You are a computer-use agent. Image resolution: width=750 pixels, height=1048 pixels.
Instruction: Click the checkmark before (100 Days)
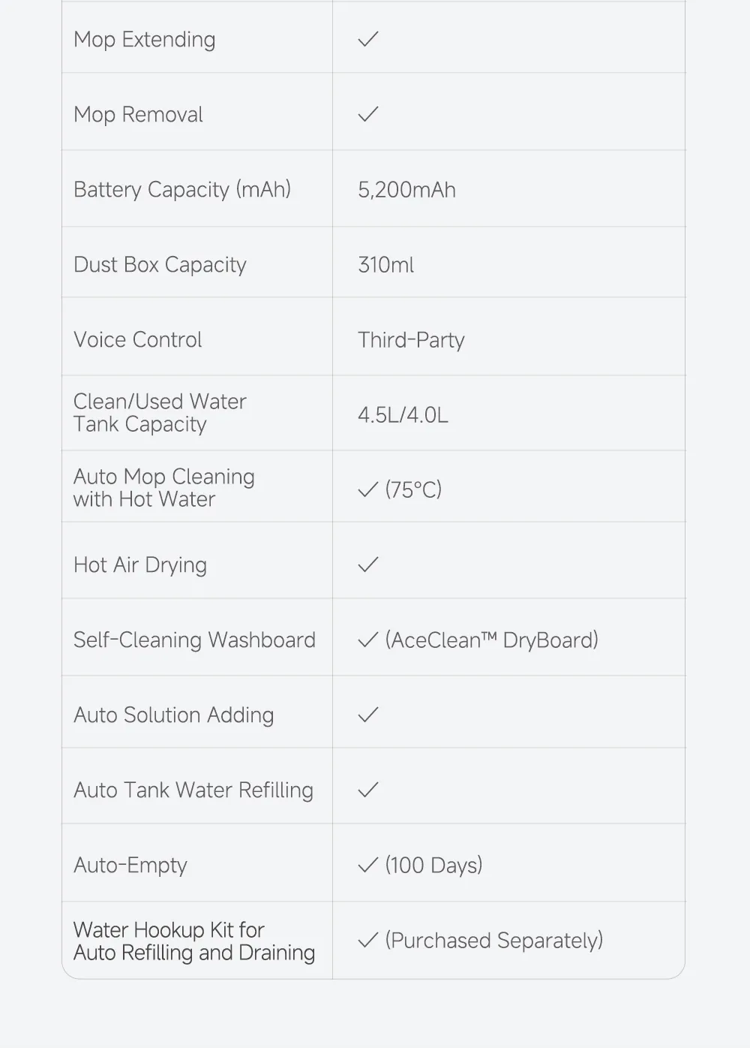click(368, 865)
